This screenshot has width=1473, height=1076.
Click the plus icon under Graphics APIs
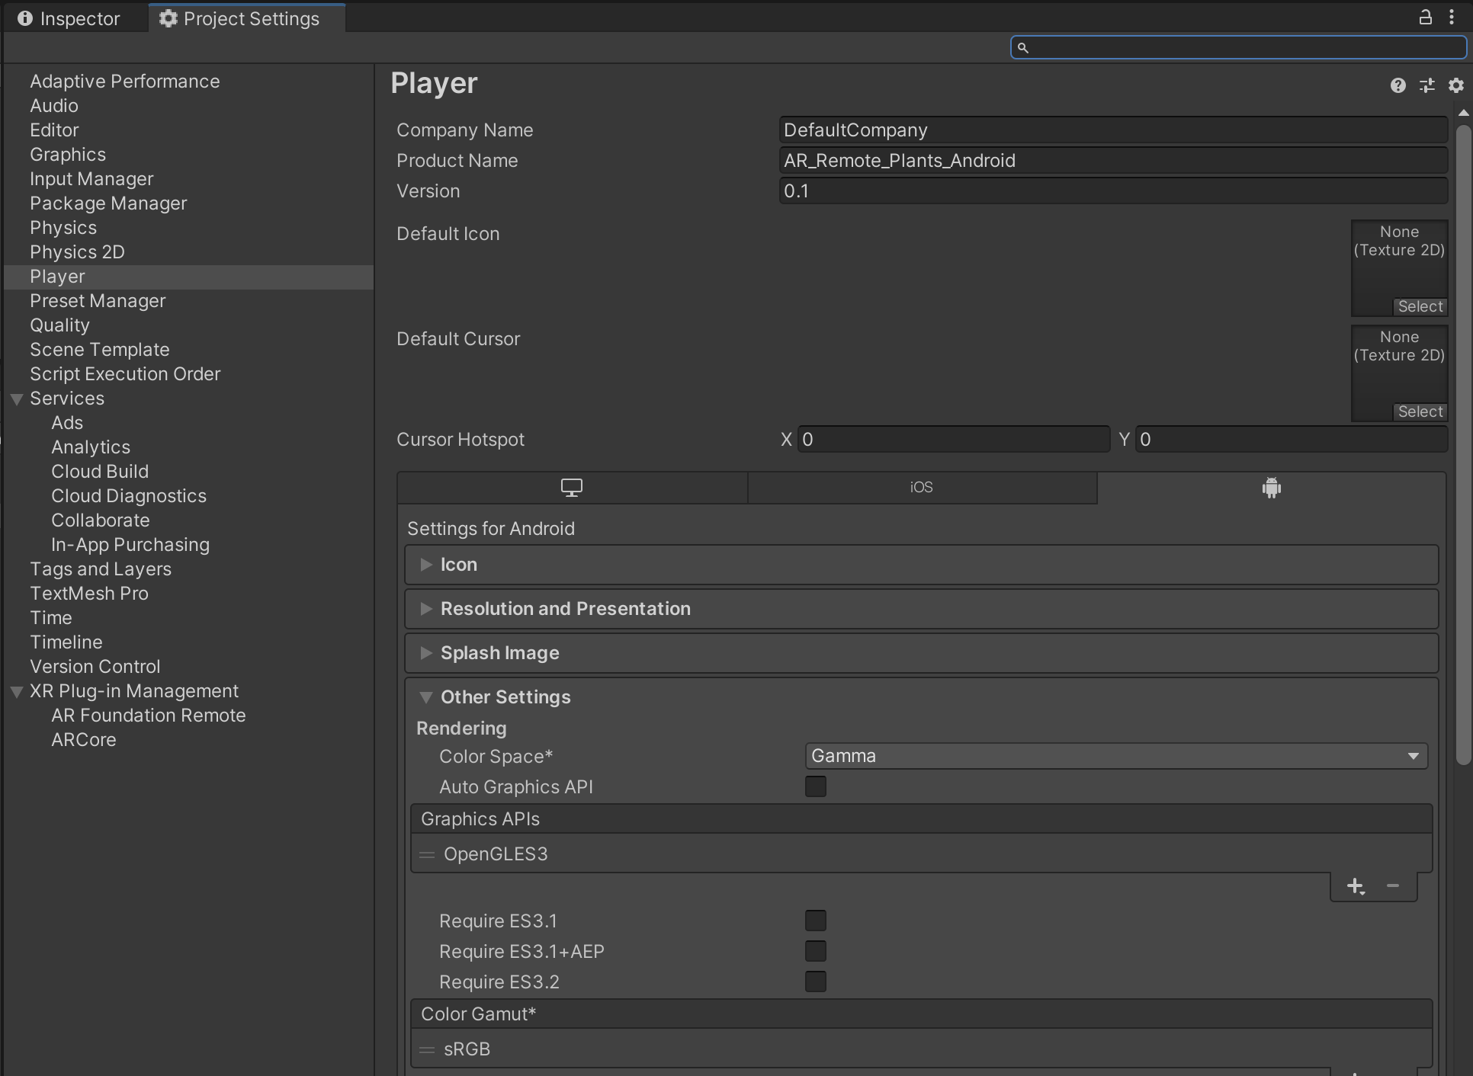coord(1356,886)
